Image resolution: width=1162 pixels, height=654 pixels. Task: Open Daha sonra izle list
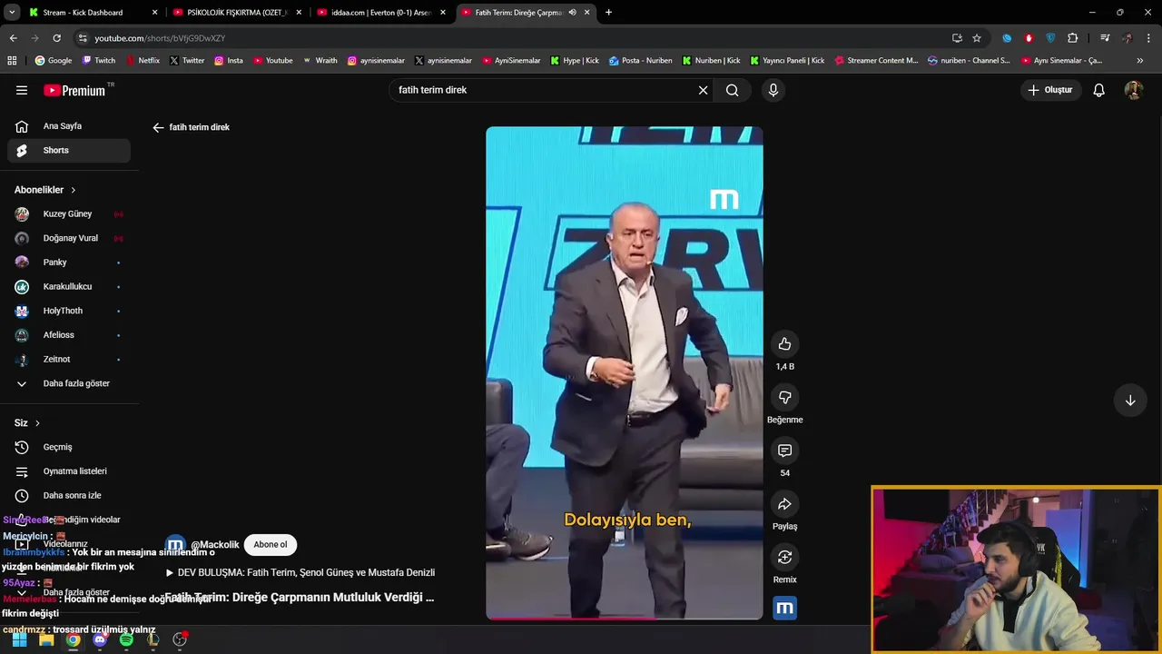[x=69, y=496]
